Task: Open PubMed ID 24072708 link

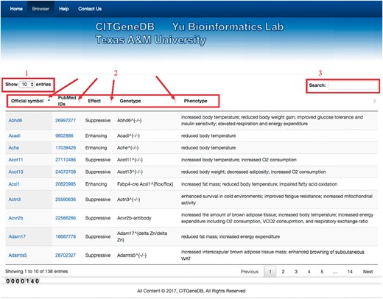Action: 66,172
